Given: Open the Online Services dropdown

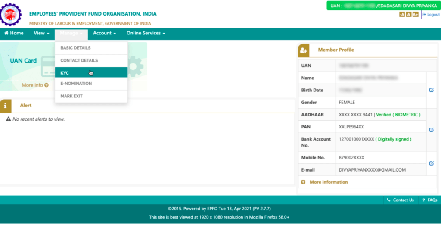Looking at the screenshot, I should pos(146,33).
